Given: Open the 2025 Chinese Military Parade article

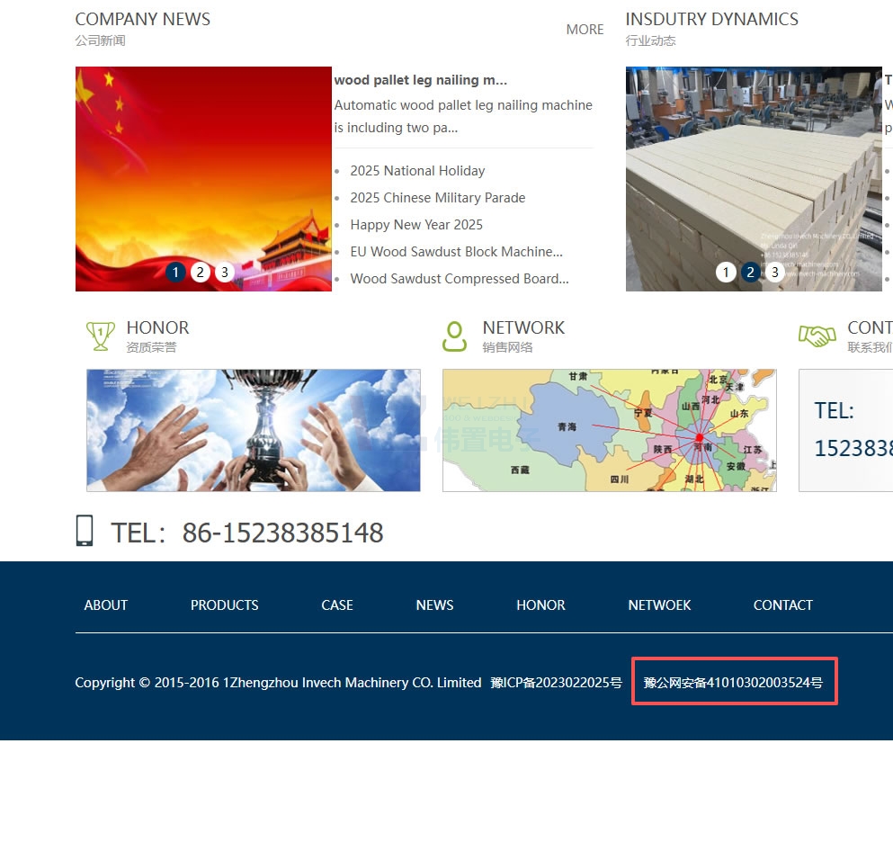Looking at the screenshot, I should pyautogui.click(x=438, y=198).
